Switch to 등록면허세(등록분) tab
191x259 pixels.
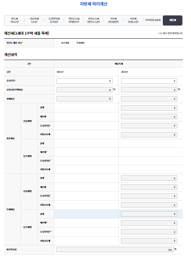[54, 20]
